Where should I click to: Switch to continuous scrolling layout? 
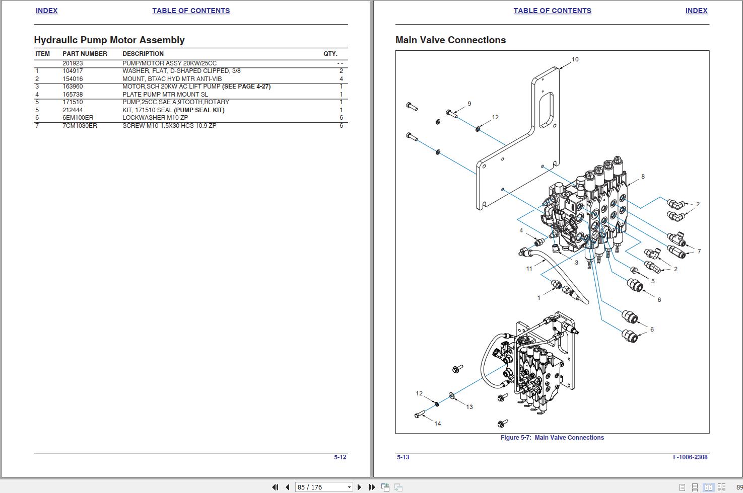[x=695, y=487]
